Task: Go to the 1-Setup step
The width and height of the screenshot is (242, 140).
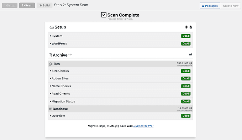Action: click(x=10, y=5)
